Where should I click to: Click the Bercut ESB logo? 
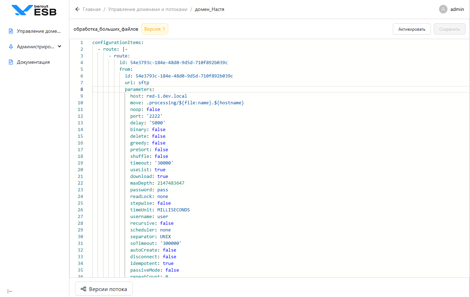[x=34, y=10]
